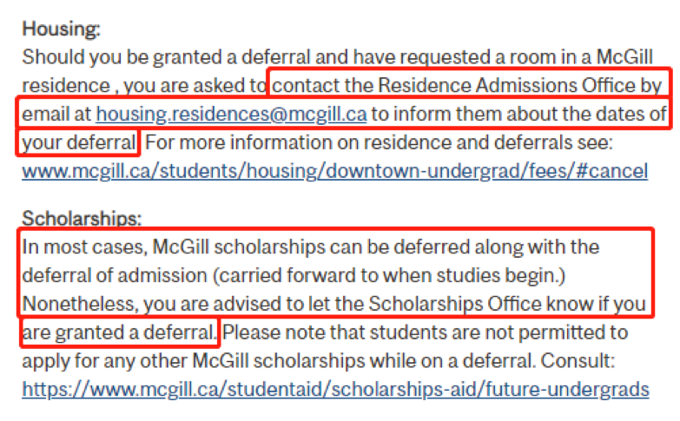
Task: Click the highlighted text 'your deferral'
Action: (79, 142)
